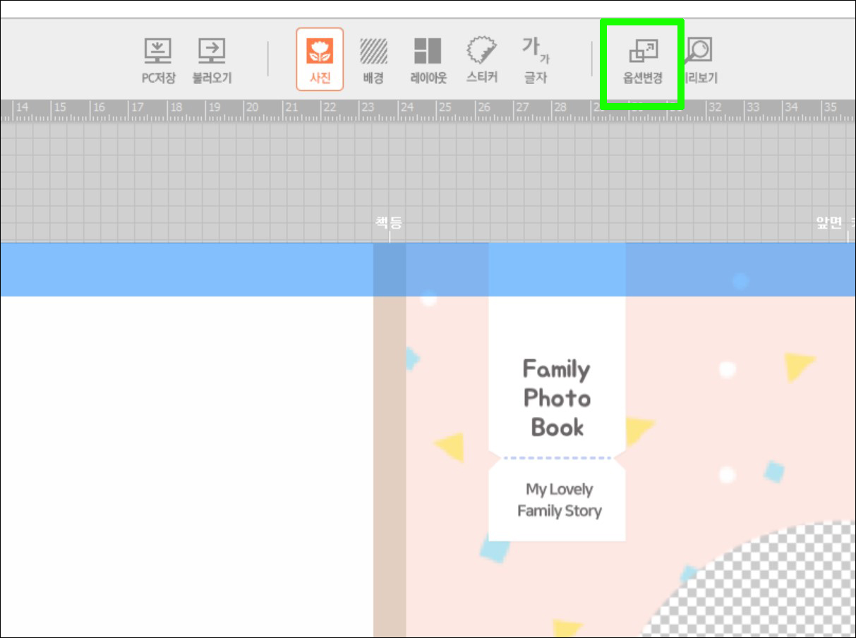
Task: Select the 사진 photo tool
Action: (320, 59)
